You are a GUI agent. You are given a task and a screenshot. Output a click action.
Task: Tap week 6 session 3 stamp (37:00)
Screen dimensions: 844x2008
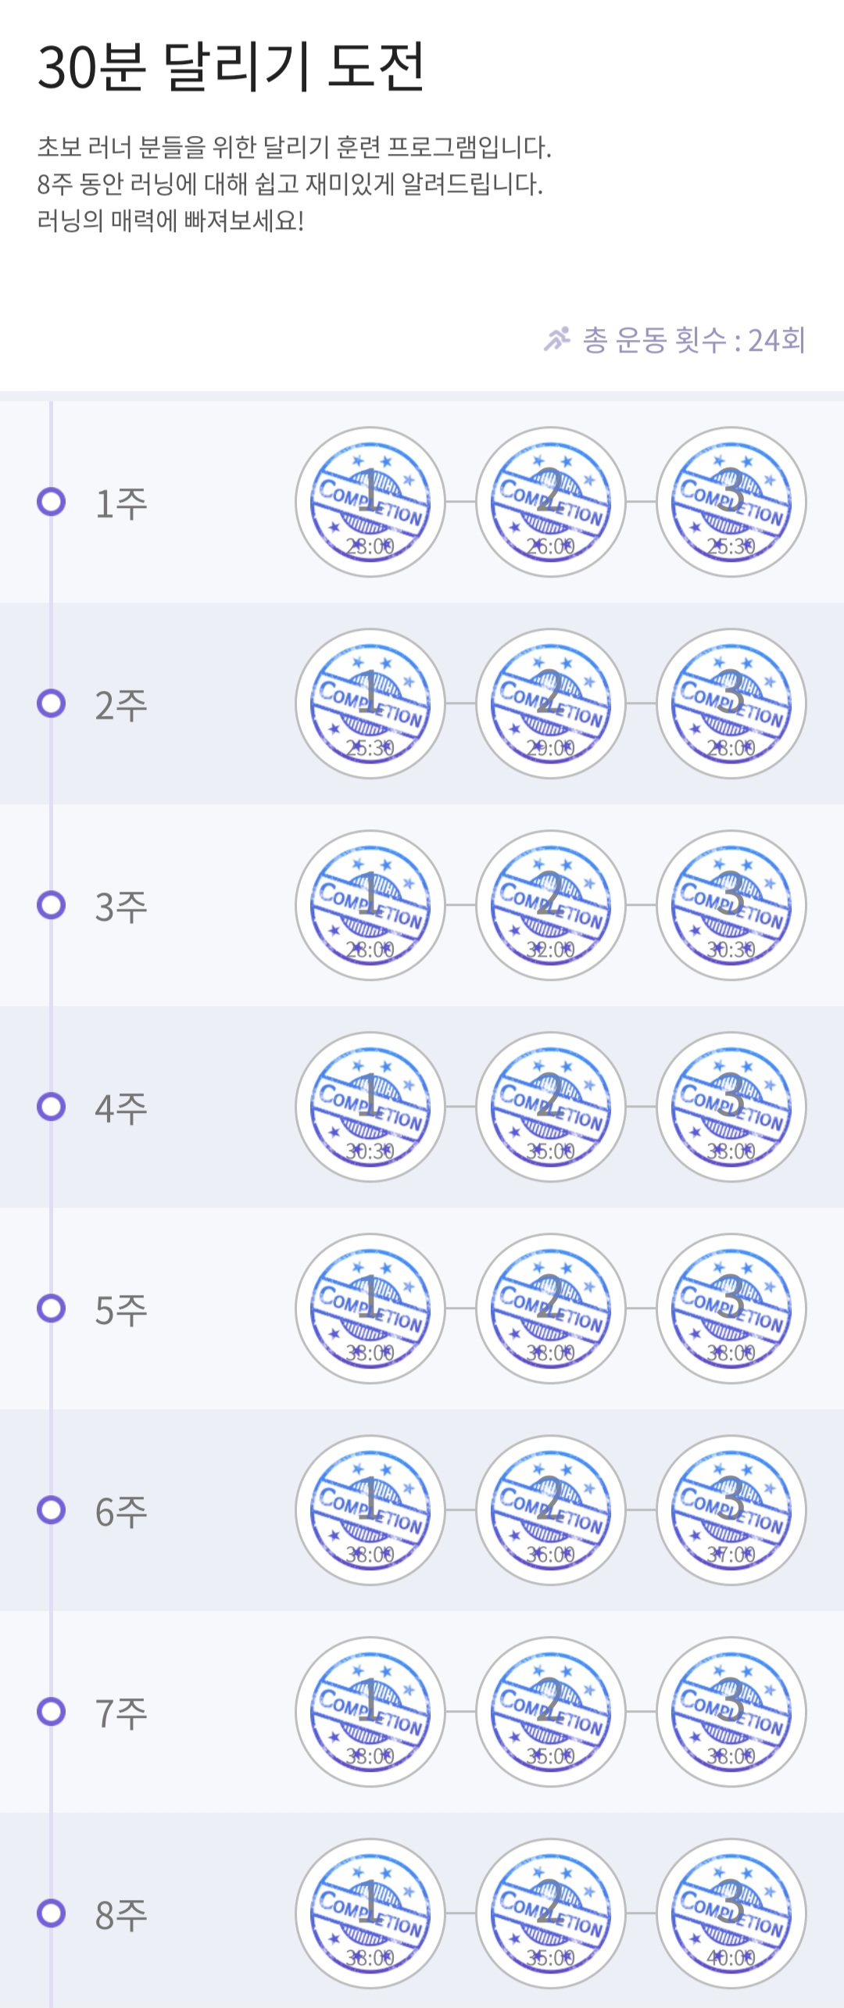[x=731, y=1510]
